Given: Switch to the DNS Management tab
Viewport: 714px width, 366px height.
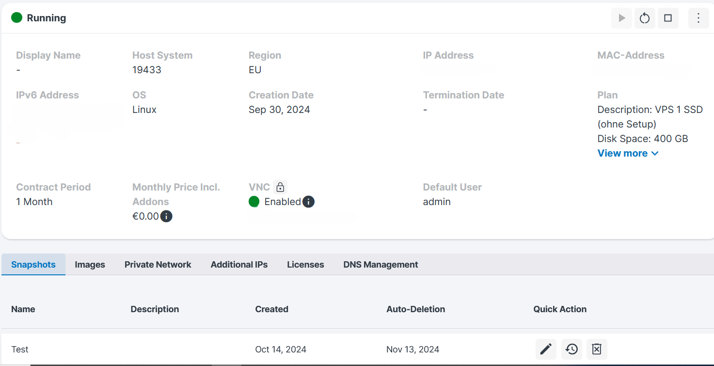Looking at the screenshot, I should click(381, 265).
